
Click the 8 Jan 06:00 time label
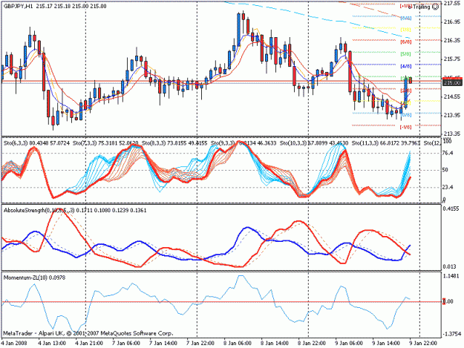tap(238, 343)
